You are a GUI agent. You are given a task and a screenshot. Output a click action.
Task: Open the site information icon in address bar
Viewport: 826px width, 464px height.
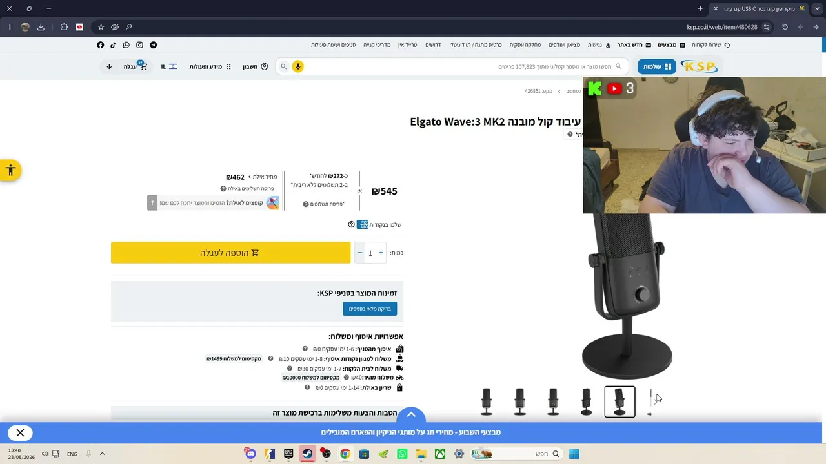tap(767, 27)
